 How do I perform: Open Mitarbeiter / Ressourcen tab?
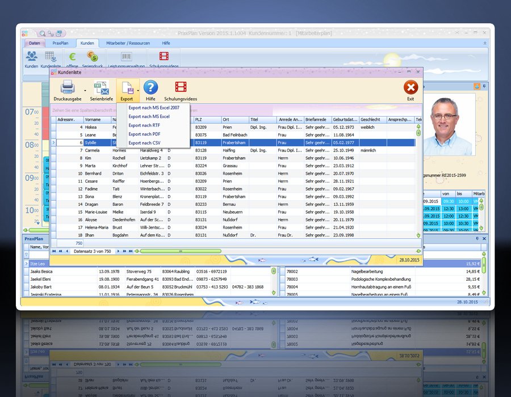128,43
